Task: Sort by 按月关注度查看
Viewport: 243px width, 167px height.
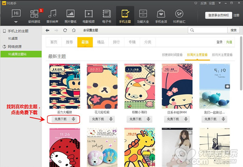Action: pos(222,55)
